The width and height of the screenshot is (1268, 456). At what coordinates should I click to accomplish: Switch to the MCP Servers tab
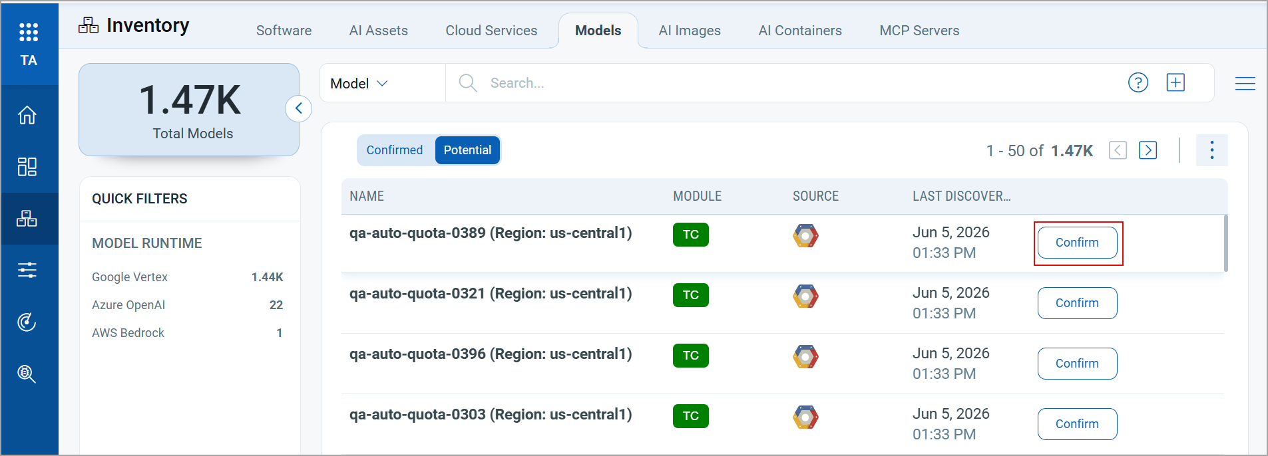(x=919, y=31)
